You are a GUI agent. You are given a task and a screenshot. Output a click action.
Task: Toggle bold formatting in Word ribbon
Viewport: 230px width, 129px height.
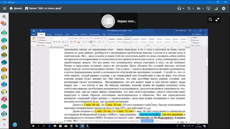(54, 42)
